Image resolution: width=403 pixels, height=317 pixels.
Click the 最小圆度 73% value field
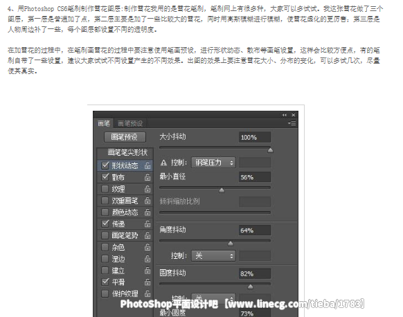[x=255, y=313]
